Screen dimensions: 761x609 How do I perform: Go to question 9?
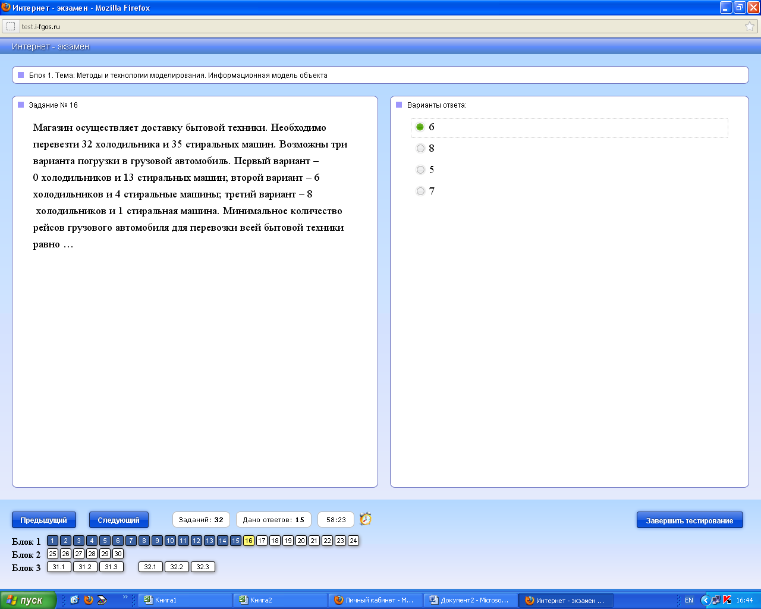(157, 541)
